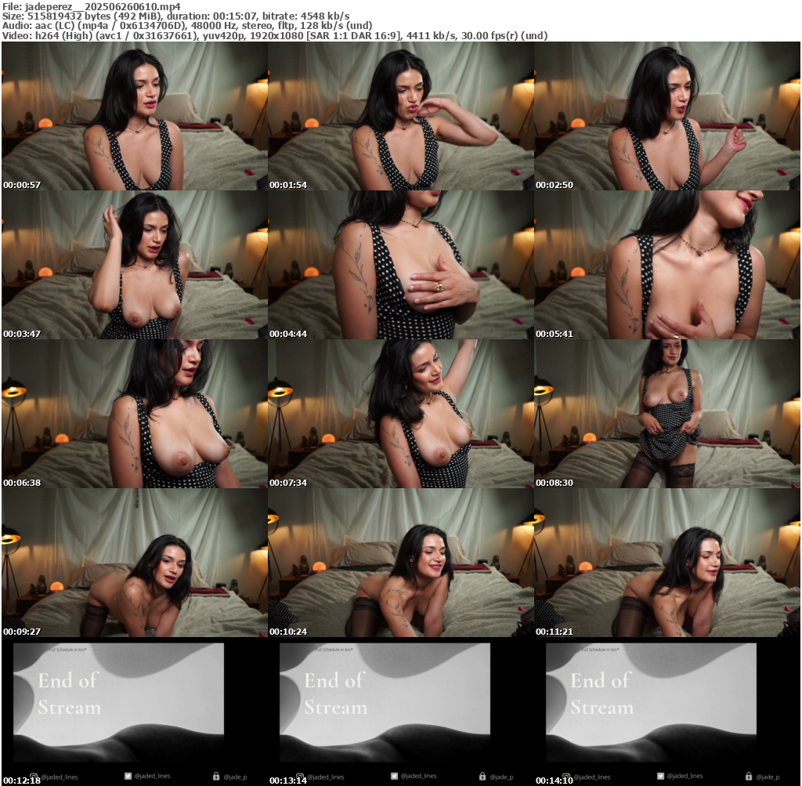Click the 00:11:21 timestamp label

click(x=555, y=632)
